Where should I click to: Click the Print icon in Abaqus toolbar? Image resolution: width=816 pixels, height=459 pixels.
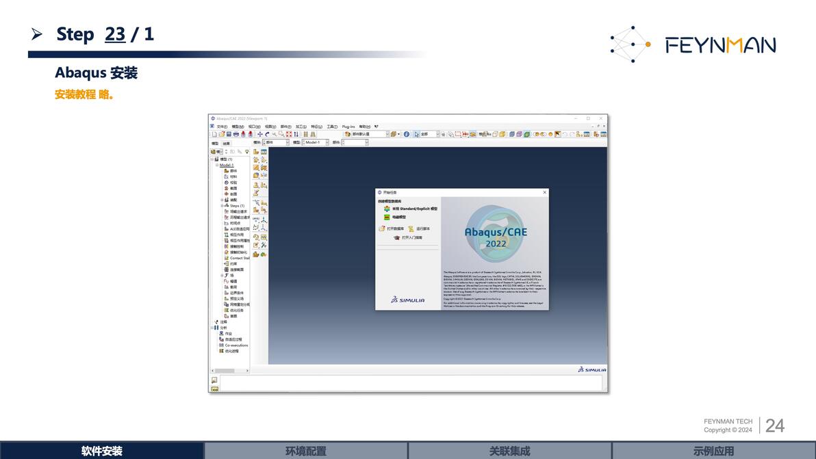click(x=235, y=134)
